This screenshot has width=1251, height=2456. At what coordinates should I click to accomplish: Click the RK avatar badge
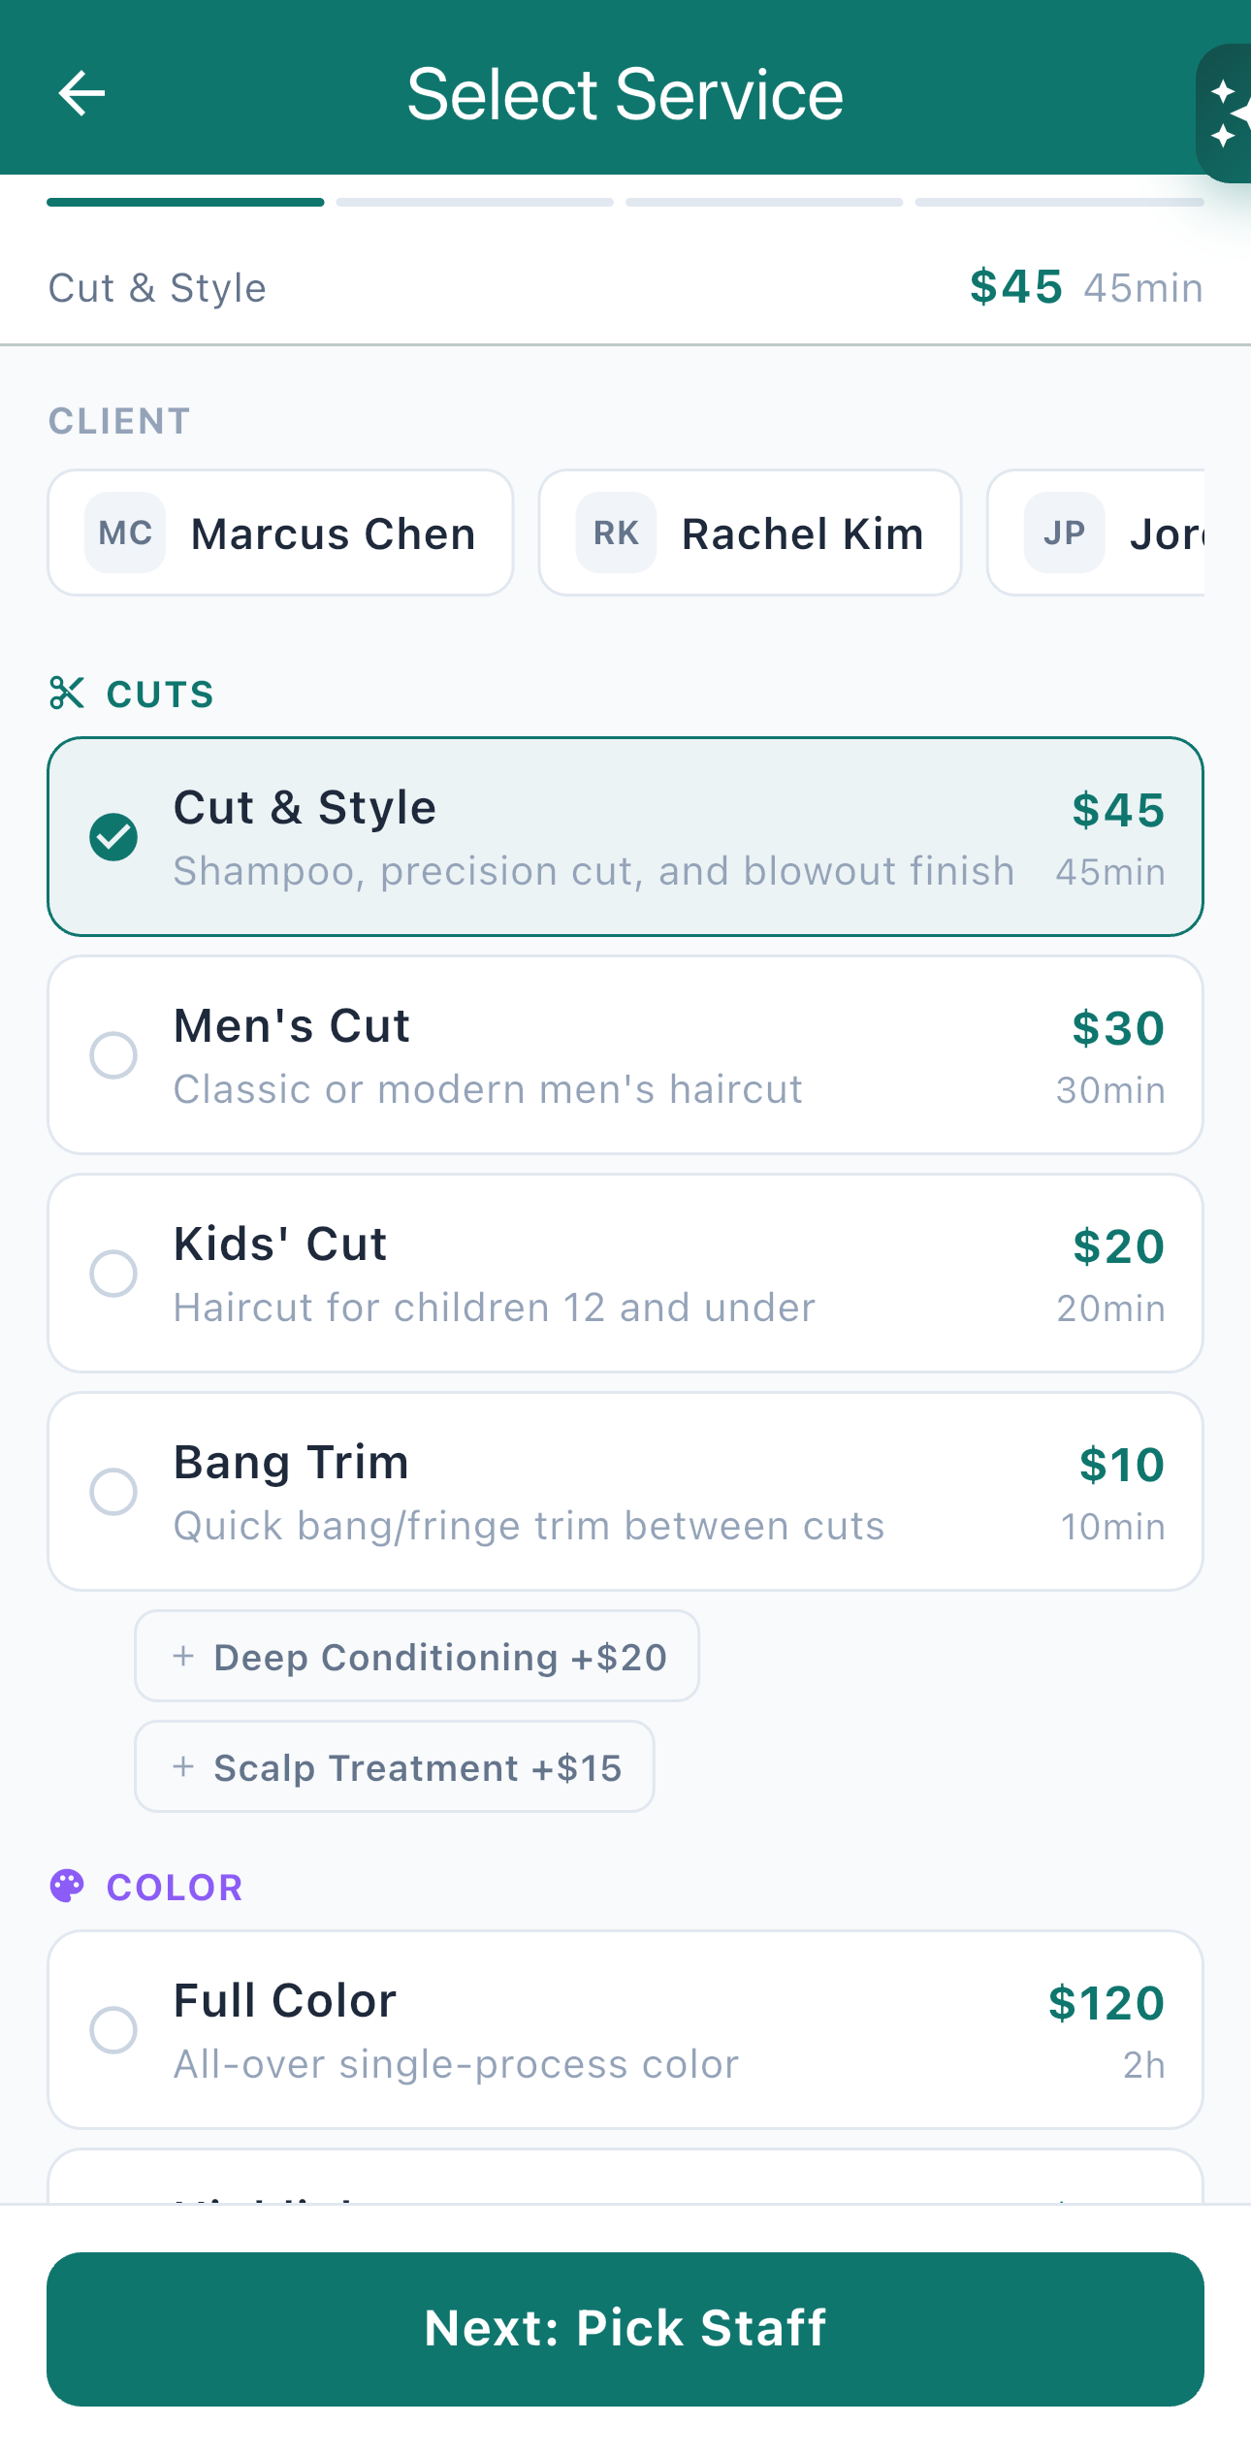click(x=616, y=533)
